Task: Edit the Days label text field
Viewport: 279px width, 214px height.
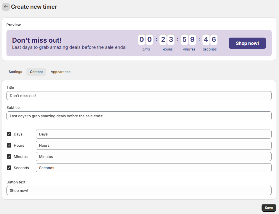Action: point(153,134)
